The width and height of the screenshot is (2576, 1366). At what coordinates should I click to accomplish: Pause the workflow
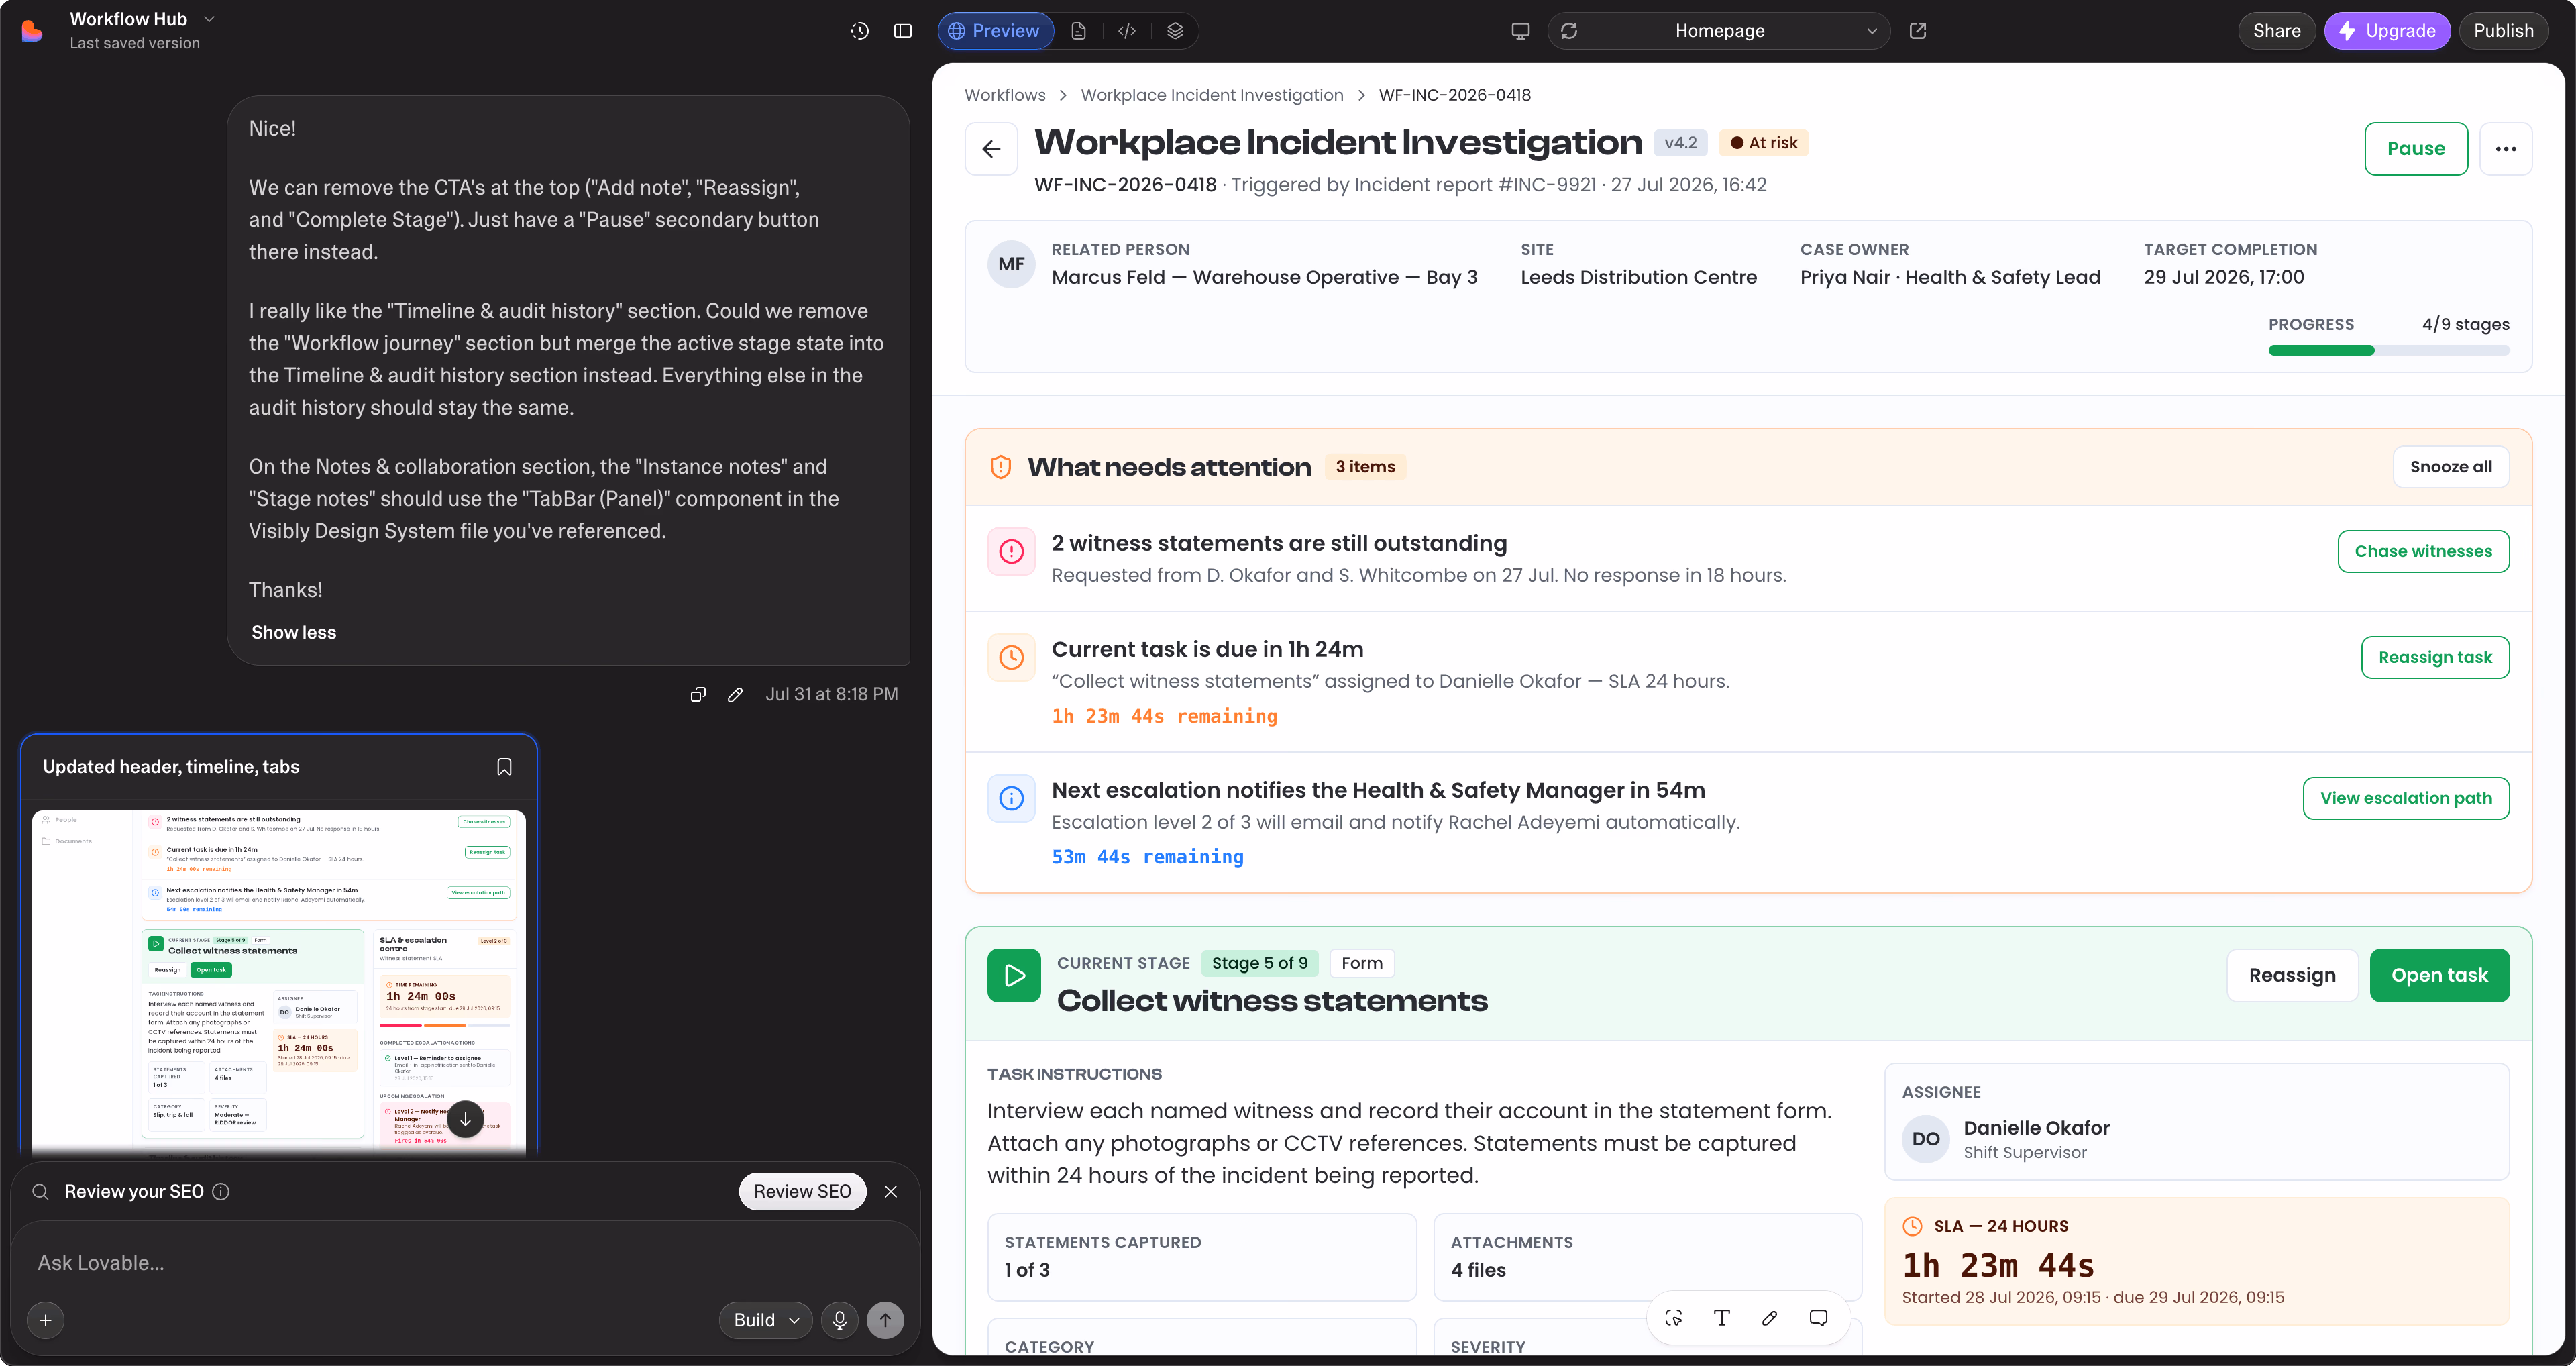point(2416,149)
